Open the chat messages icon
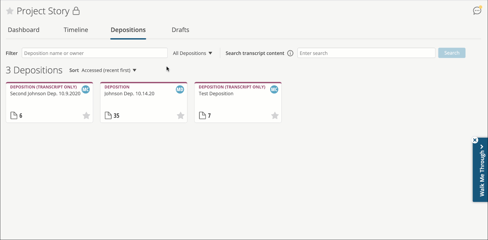This screenshot has width=488, height=240. [x=477, y=10]
